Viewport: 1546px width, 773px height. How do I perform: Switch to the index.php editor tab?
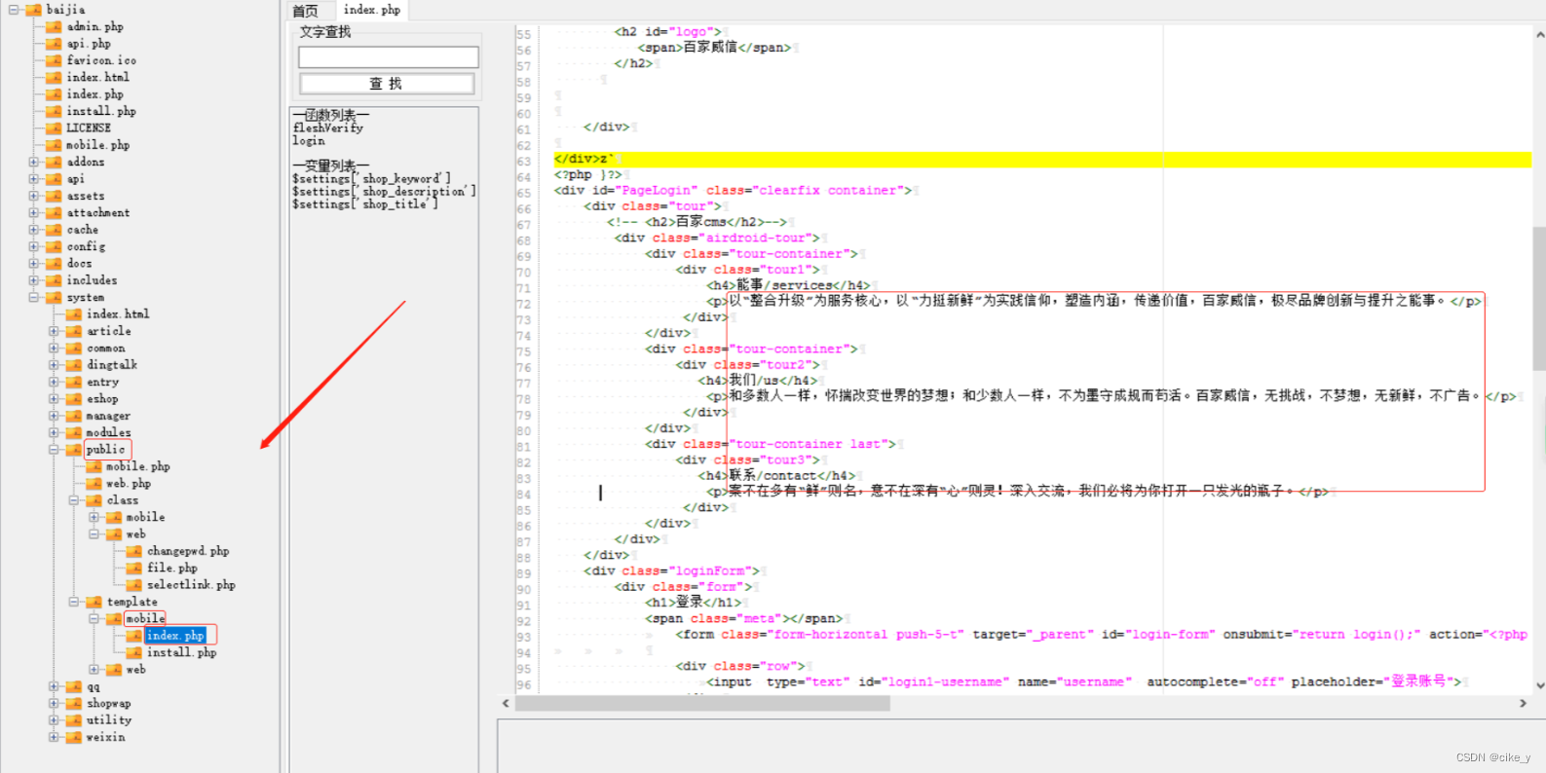[x=372, y=10]
